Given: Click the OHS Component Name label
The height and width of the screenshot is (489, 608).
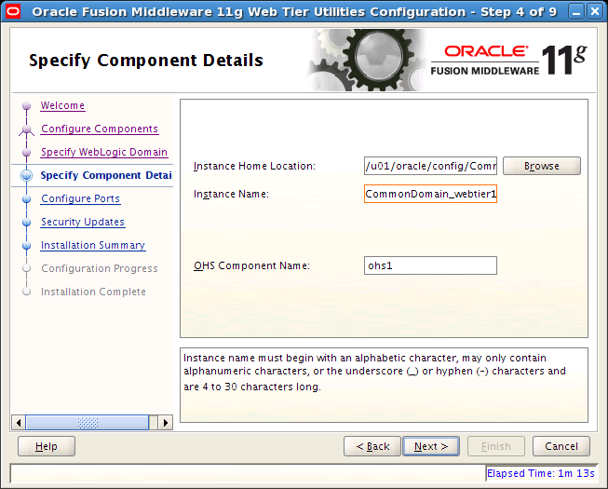Looking at the screenshot, I should tap(252, 265).
